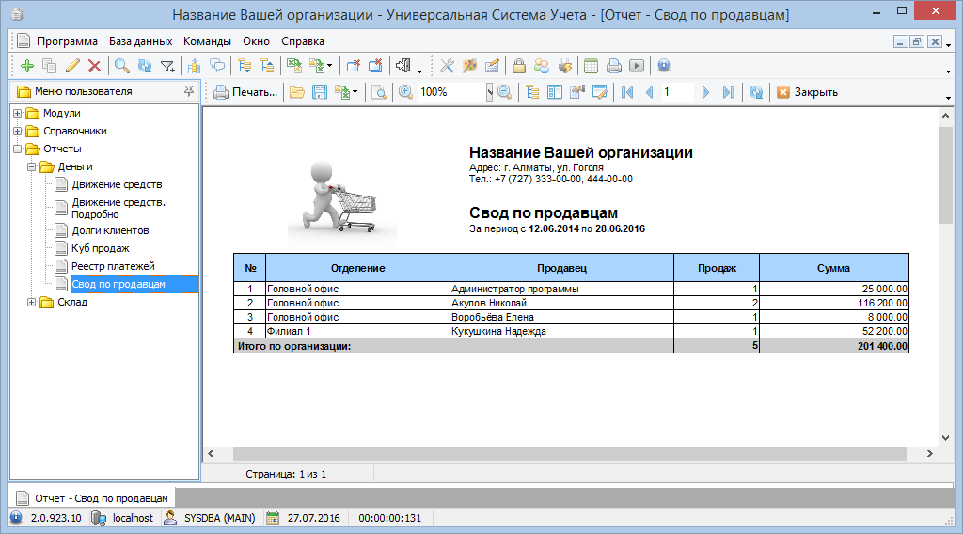Toggle the thumbnails pane icon in report toolbar
963x534 pixels.
555,92
